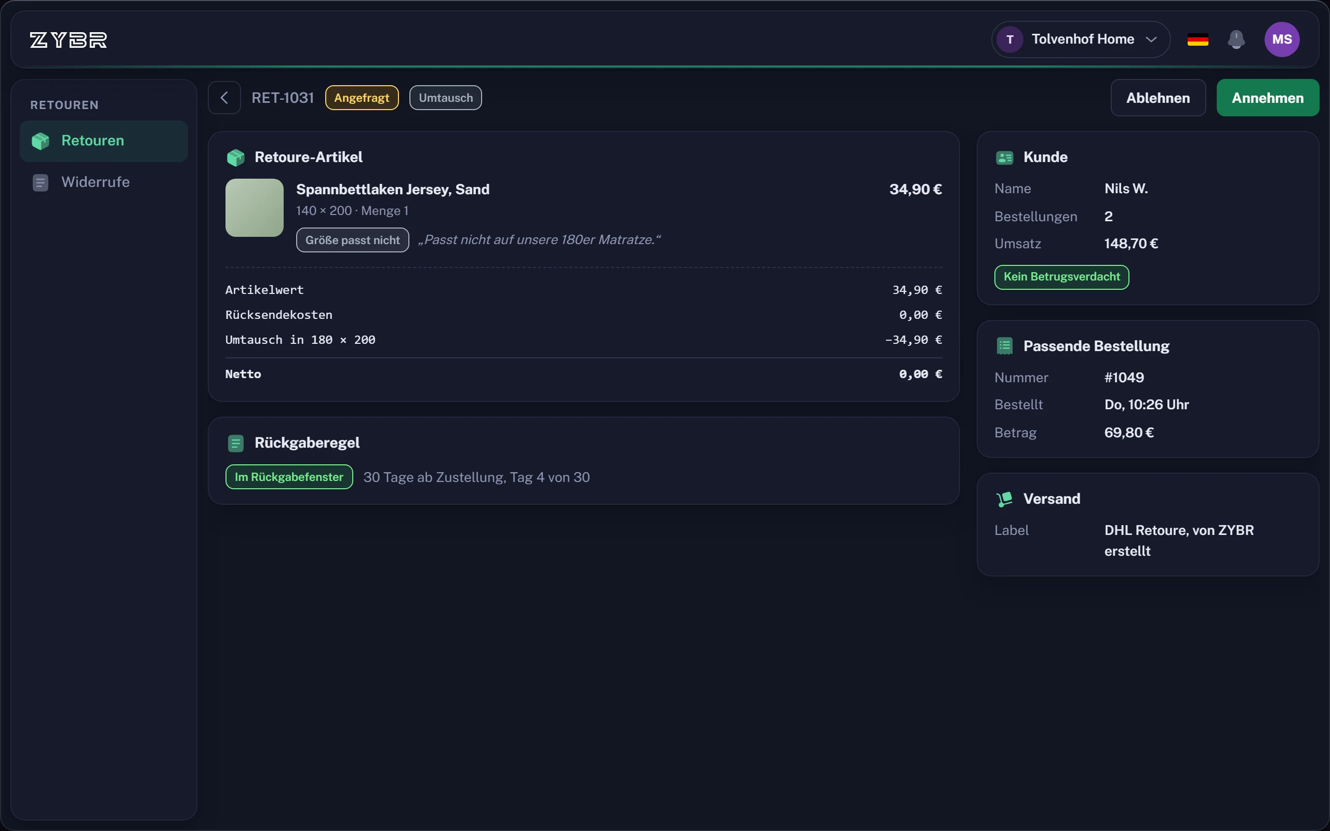Click DHL Retoure label text
Viewport: 1330px width, 831px height.
pyautogui.click(x=1179, y=541)
